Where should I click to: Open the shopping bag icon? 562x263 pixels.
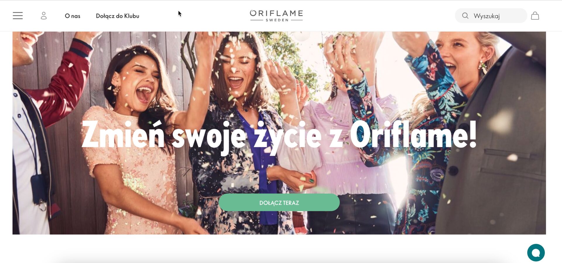(535, 16)
